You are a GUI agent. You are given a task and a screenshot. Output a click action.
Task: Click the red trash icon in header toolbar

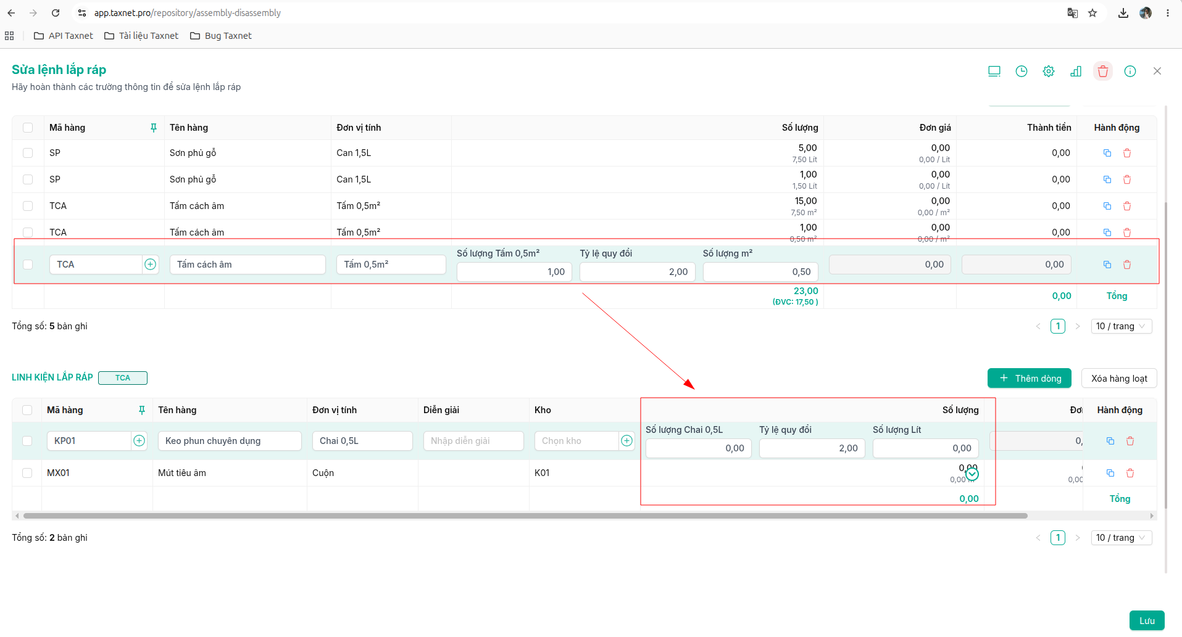tap(1102, 72)
